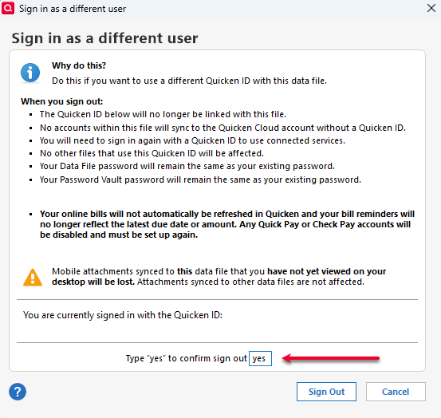441x418 pixels.
Task: Click the Quicken logo in the title bar
Action: click(x=8, y=8)
